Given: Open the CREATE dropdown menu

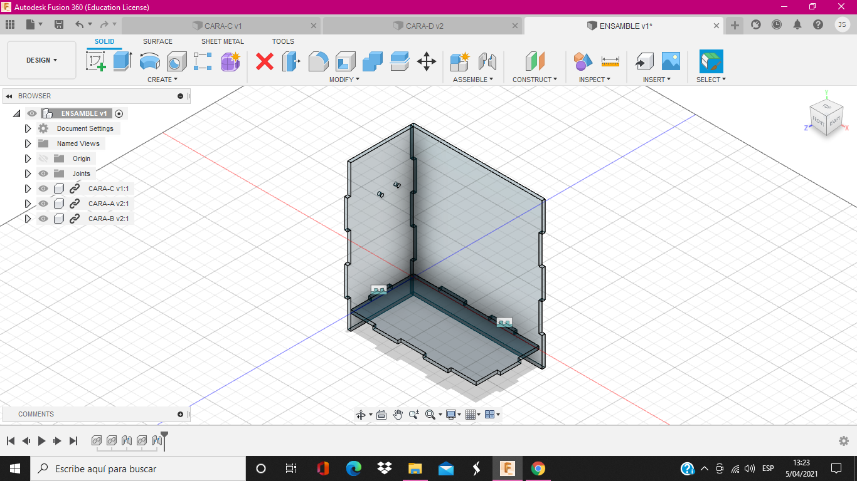Looking at the screenshot, I should [x=162, y=80].
